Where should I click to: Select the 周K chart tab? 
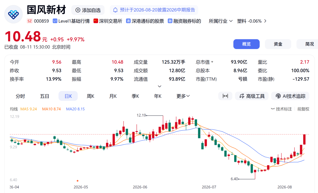[x=90, y=96]
